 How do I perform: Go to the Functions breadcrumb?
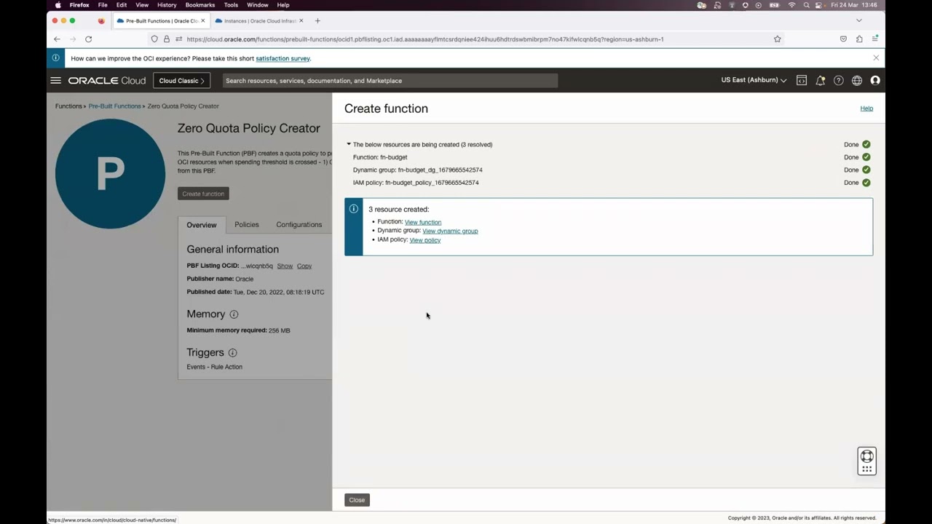tap(68, 106)
